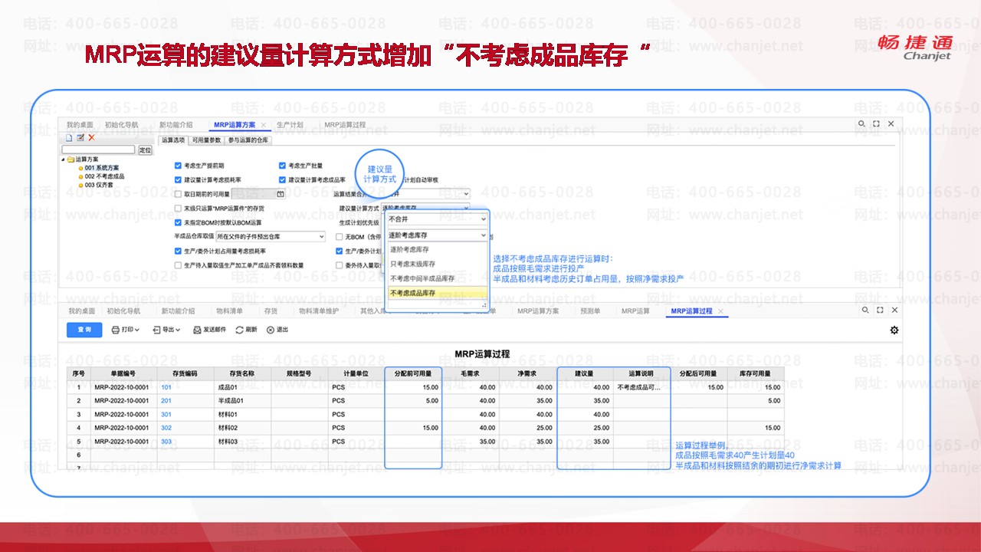
Task: Click the 发送邮件 mail icon
Action: 197,330
